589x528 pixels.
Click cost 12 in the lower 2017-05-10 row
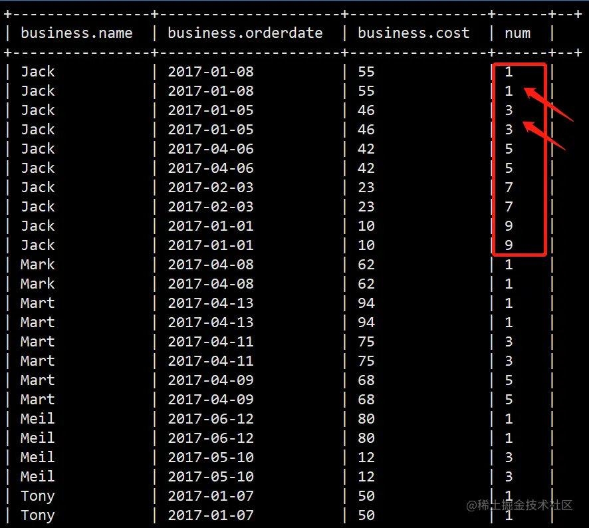click(x=366, y=477)
